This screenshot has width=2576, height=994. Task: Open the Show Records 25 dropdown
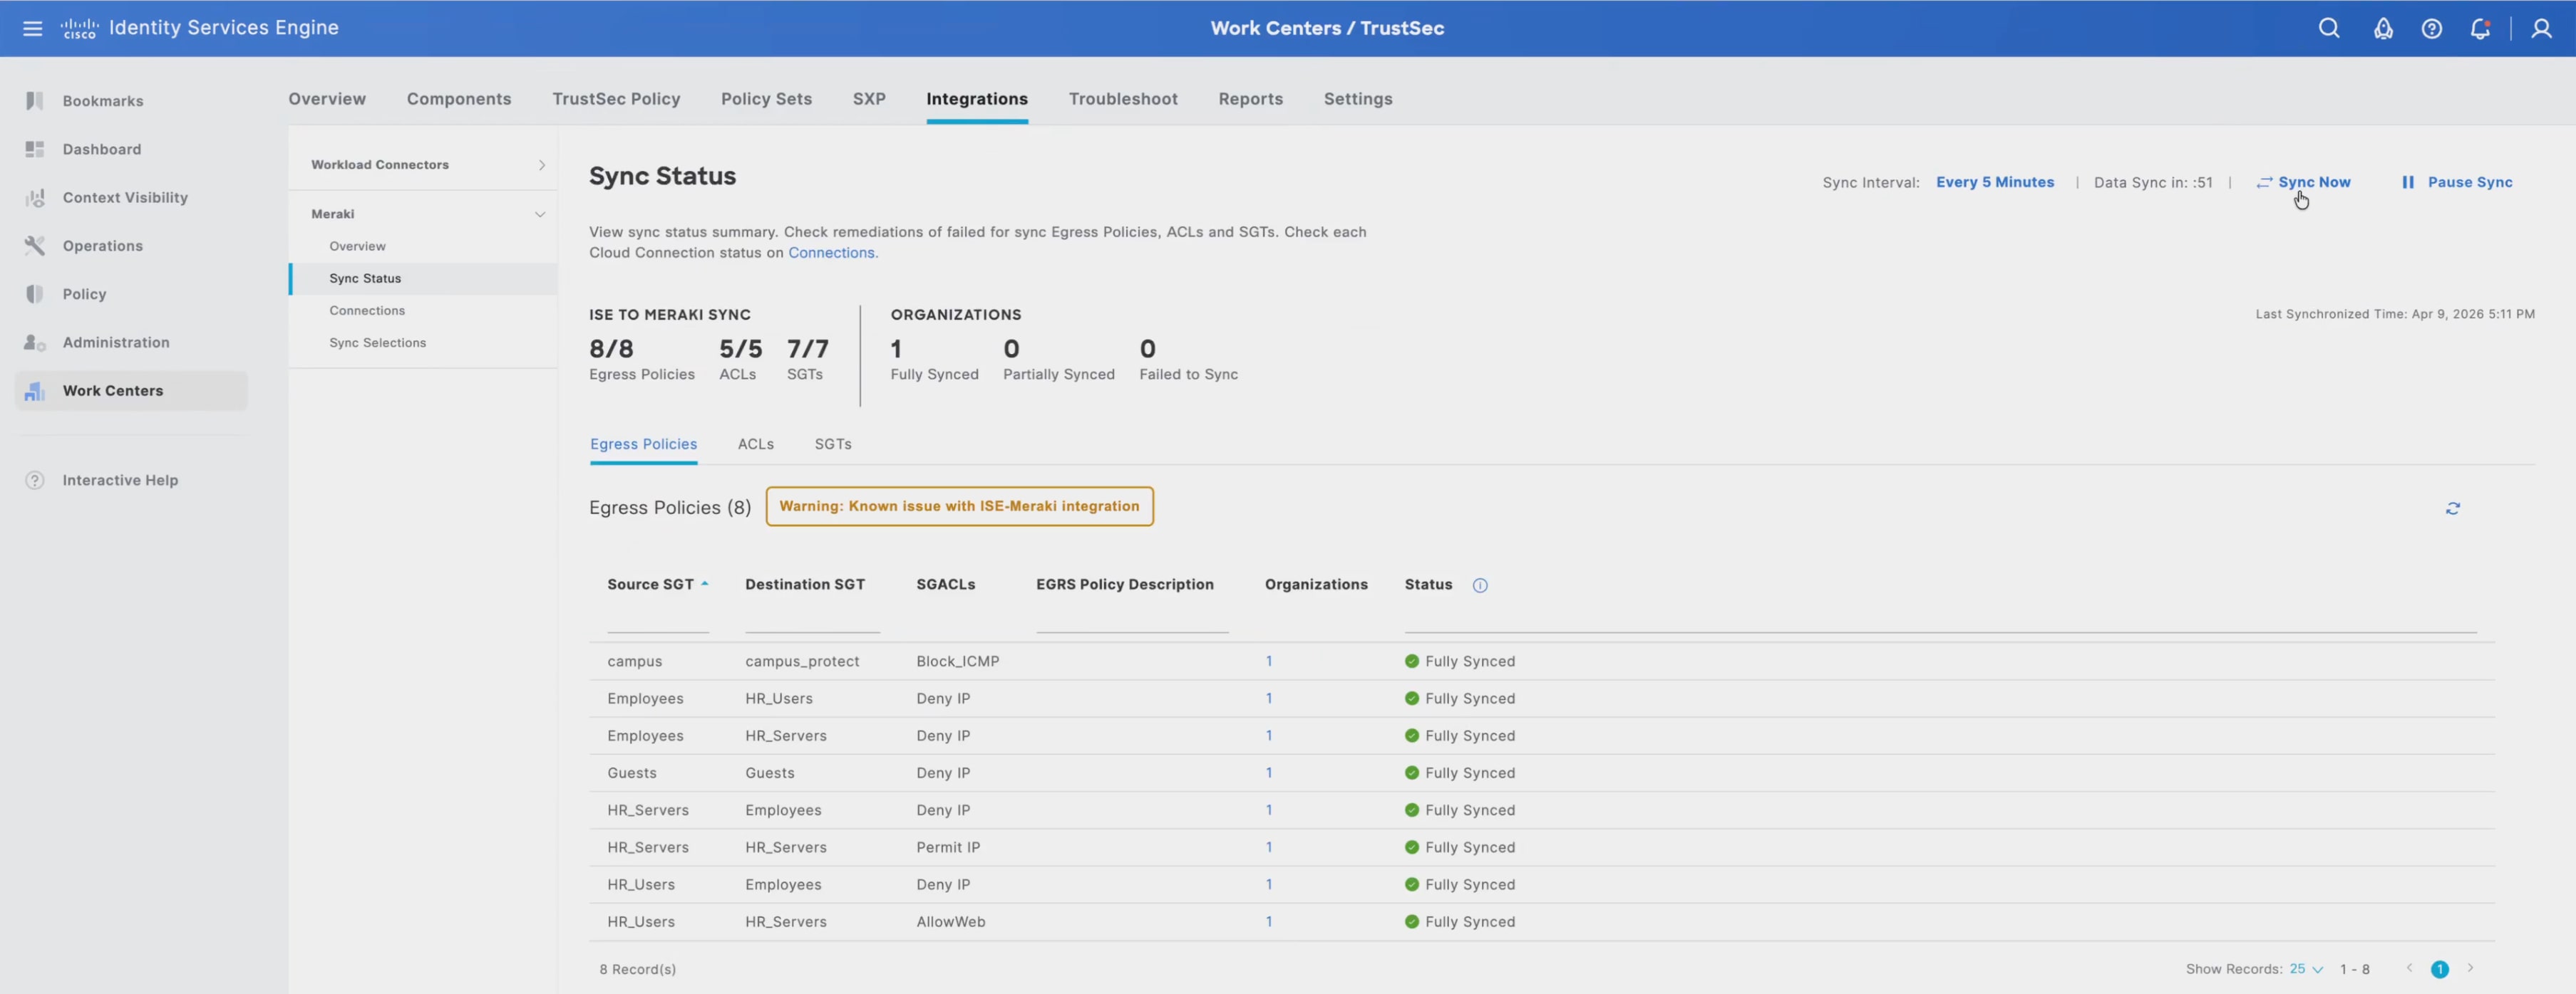pyautogui.click(x=2306, y=969)
